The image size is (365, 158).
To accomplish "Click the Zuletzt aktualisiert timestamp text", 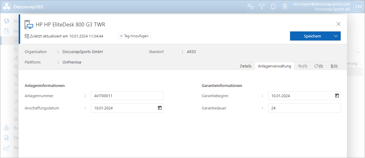I will click(67, 36).
